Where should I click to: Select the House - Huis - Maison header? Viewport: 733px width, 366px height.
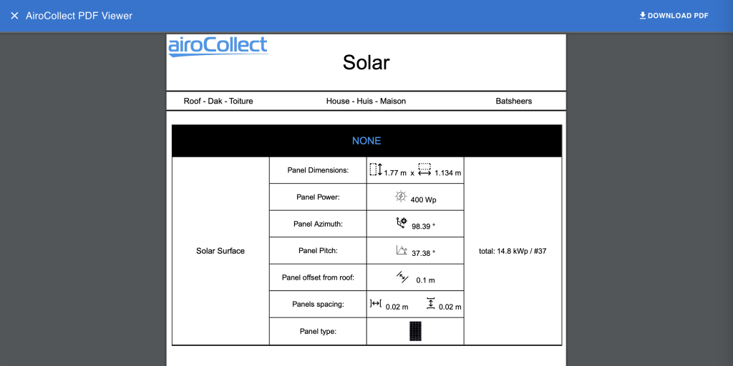click(366, 101)
